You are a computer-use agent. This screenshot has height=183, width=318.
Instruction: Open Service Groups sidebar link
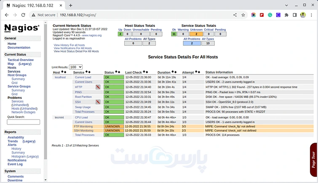pos(19,86)
